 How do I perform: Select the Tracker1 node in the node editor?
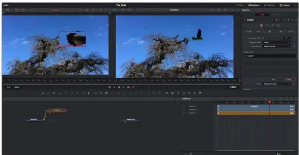[57, 110]
